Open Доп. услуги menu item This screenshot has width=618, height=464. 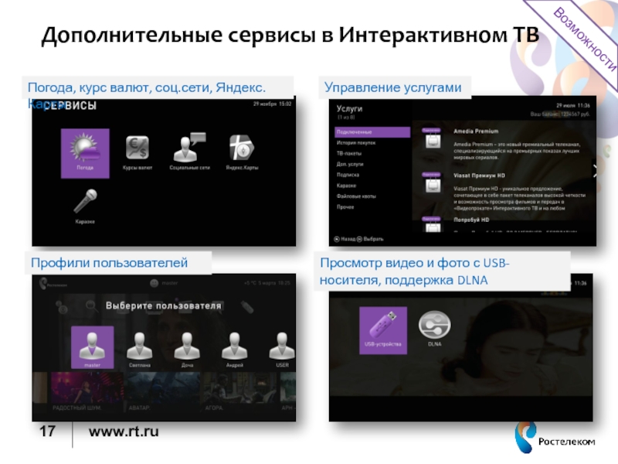[x=350, y=164]
